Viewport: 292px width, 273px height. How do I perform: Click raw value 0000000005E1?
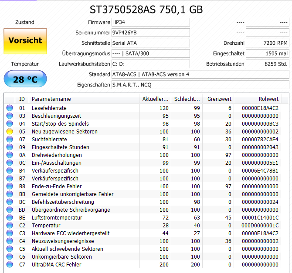click(260, 163)
